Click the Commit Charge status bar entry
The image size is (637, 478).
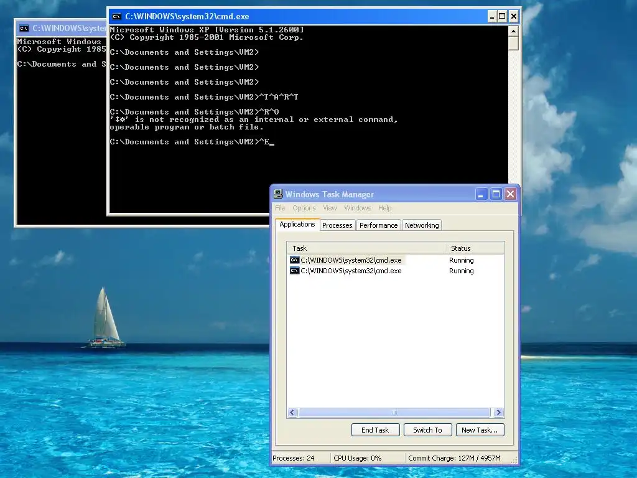pyautogui.click(x=454, y=458)
